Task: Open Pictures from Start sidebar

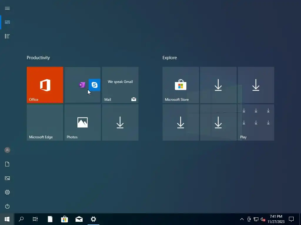Action: [x=7, y=178]
